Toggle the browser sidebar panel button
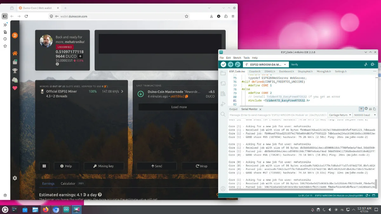The width and height of the screenshot is (381, 214). [5, 16]
